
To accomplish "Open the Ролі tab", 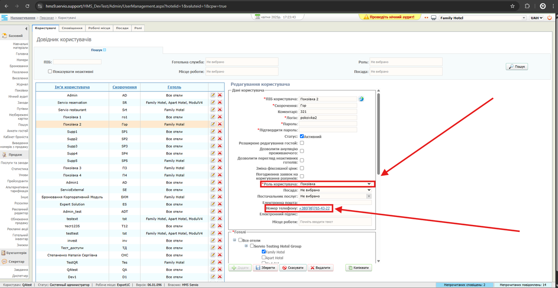I will point(138,28).
